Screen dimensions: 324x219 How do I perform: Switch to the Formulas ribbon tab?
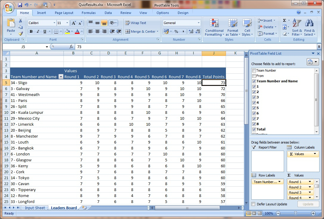click(89, 13)
